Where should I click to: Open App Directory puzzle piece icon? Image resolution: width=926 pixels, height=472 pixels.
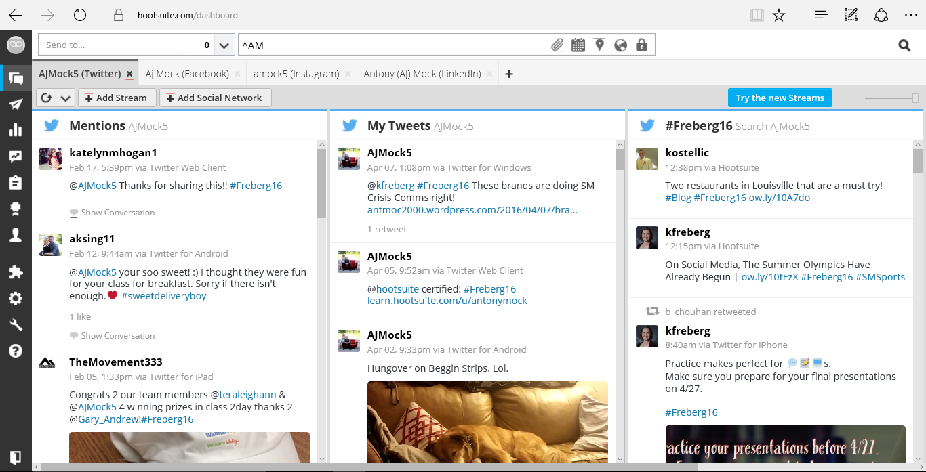tap(16, 272)
